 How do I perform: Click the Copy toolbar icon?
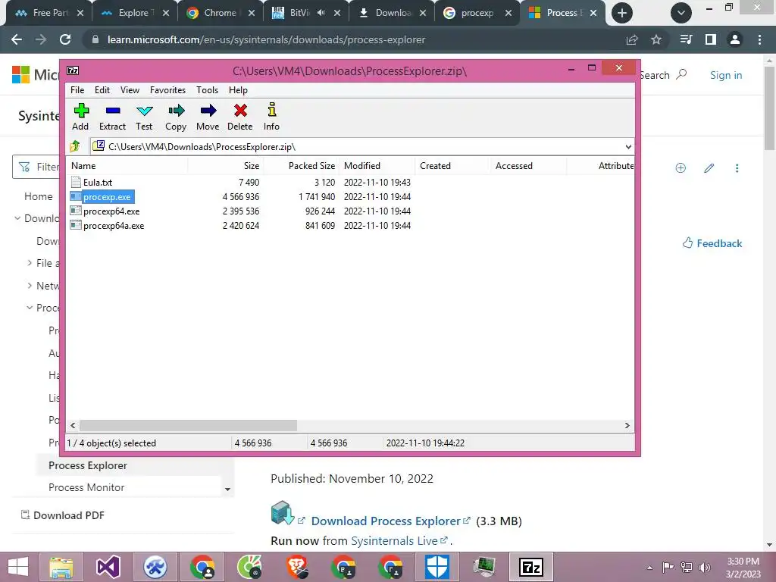click(176, 117)
